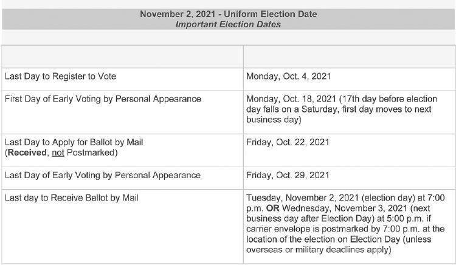The height and width of the screenshot is (265, 456).
Task: Click the empty right header cell of the table
Action: [349, 57]
